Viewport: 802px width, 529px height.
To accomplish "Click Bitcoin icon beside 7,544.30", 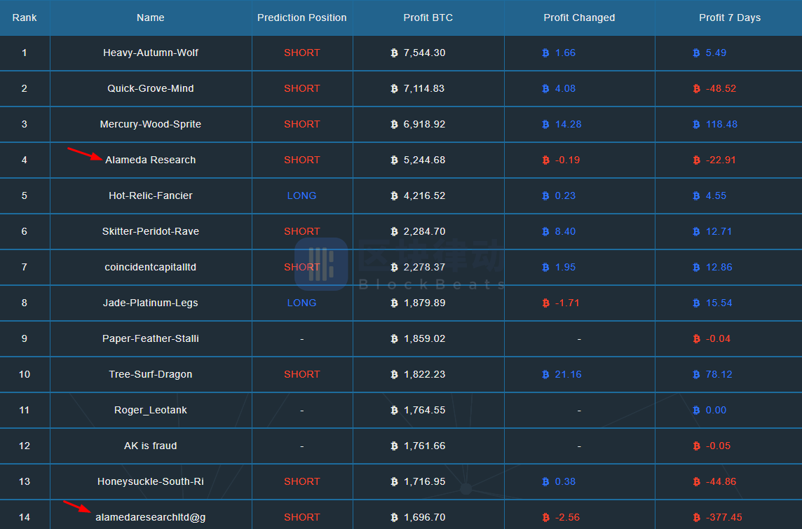I will pyautogui.click(x=394, y=53).
